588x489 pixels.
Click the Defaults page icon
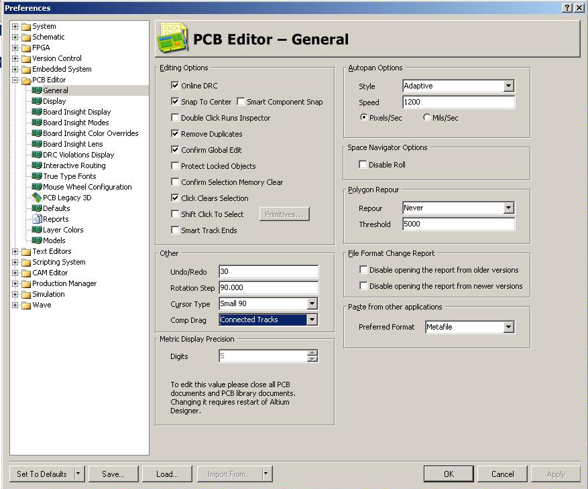(37, 208)
